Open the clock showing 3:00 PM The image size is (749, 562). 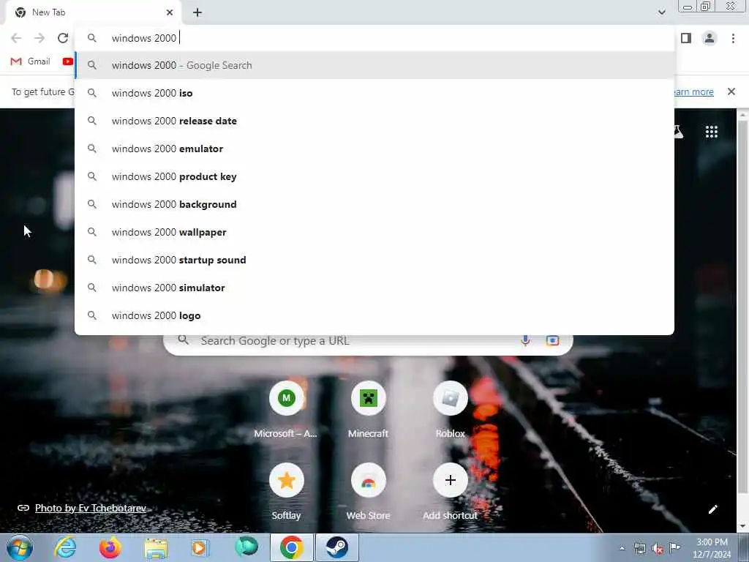tap(712, 548)
